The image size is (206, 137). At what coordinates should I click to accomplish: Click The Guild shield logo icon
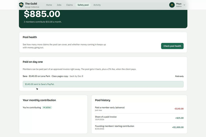pyautogui.click(x=21, y=5)
